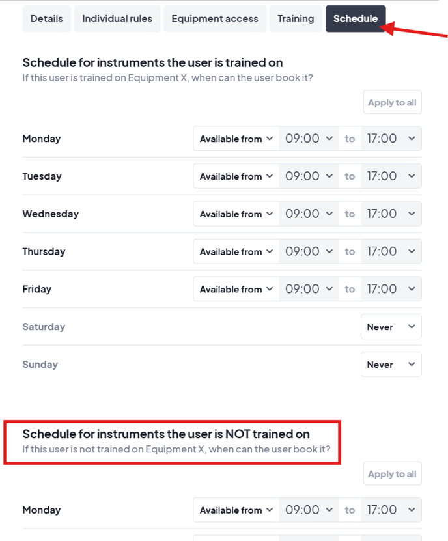Click the active Schedule tab
448x541 pixels.
(x=356, y=19)
